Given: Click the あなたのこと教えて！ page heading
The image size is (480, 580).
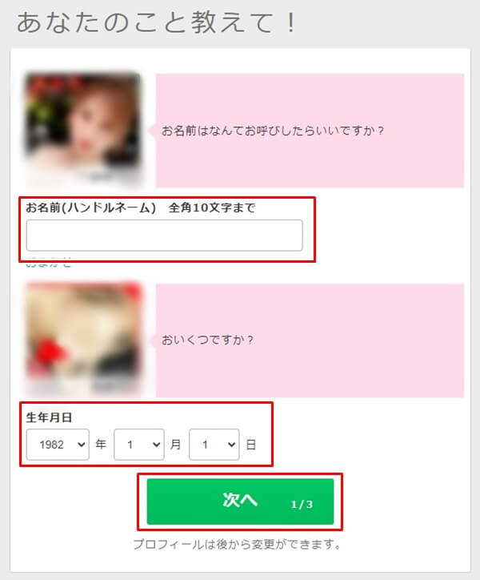Looking at the screenshot, I should click(x=157, y=23).
